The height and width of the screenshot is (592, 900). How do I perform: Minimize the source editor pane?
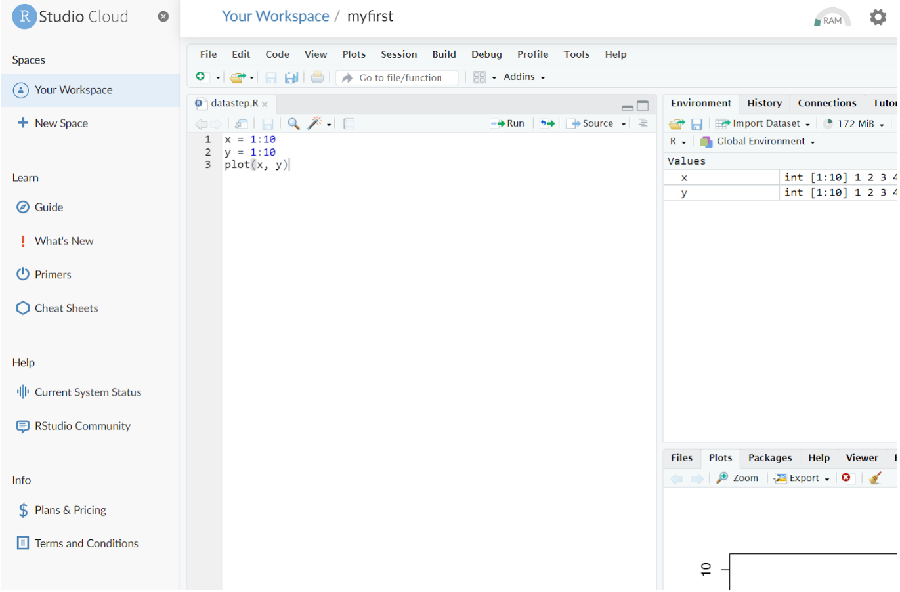click(x=628, y=106)
